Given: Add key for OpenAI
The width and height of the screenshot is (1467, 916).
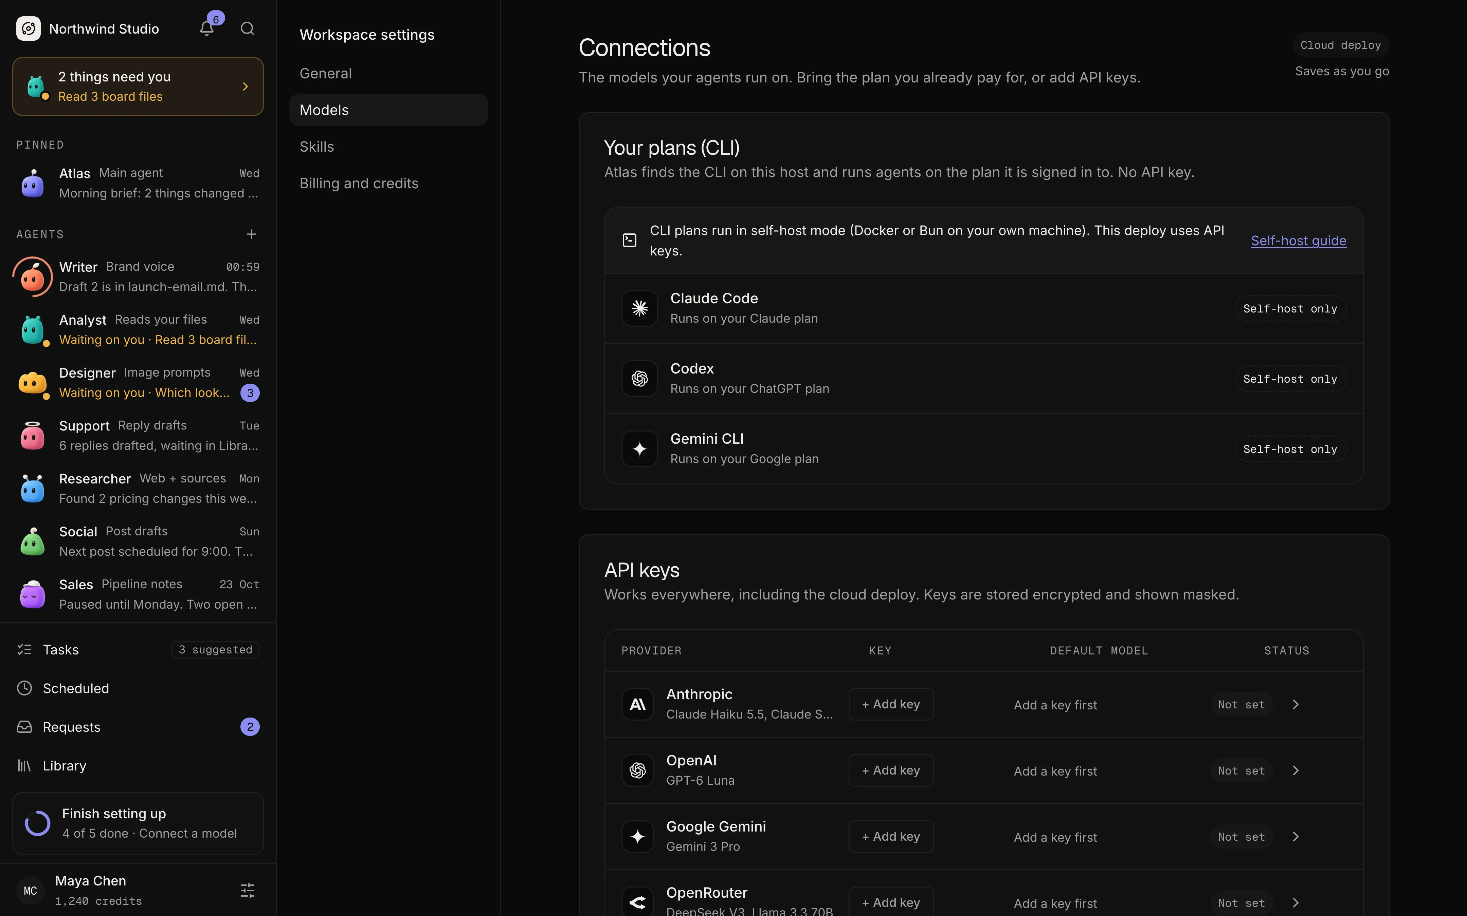Looking at the screenshot, I should (x=891, y=770).
